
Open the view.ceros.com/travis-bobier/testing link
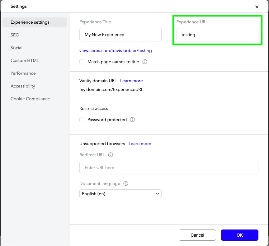point(116,50)
